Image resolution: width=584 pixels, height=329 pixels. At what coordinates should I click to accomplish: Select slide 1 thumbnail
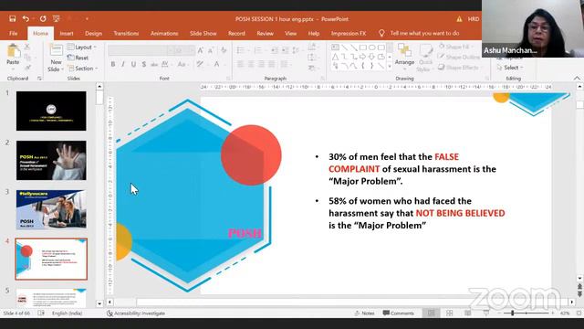51,111
